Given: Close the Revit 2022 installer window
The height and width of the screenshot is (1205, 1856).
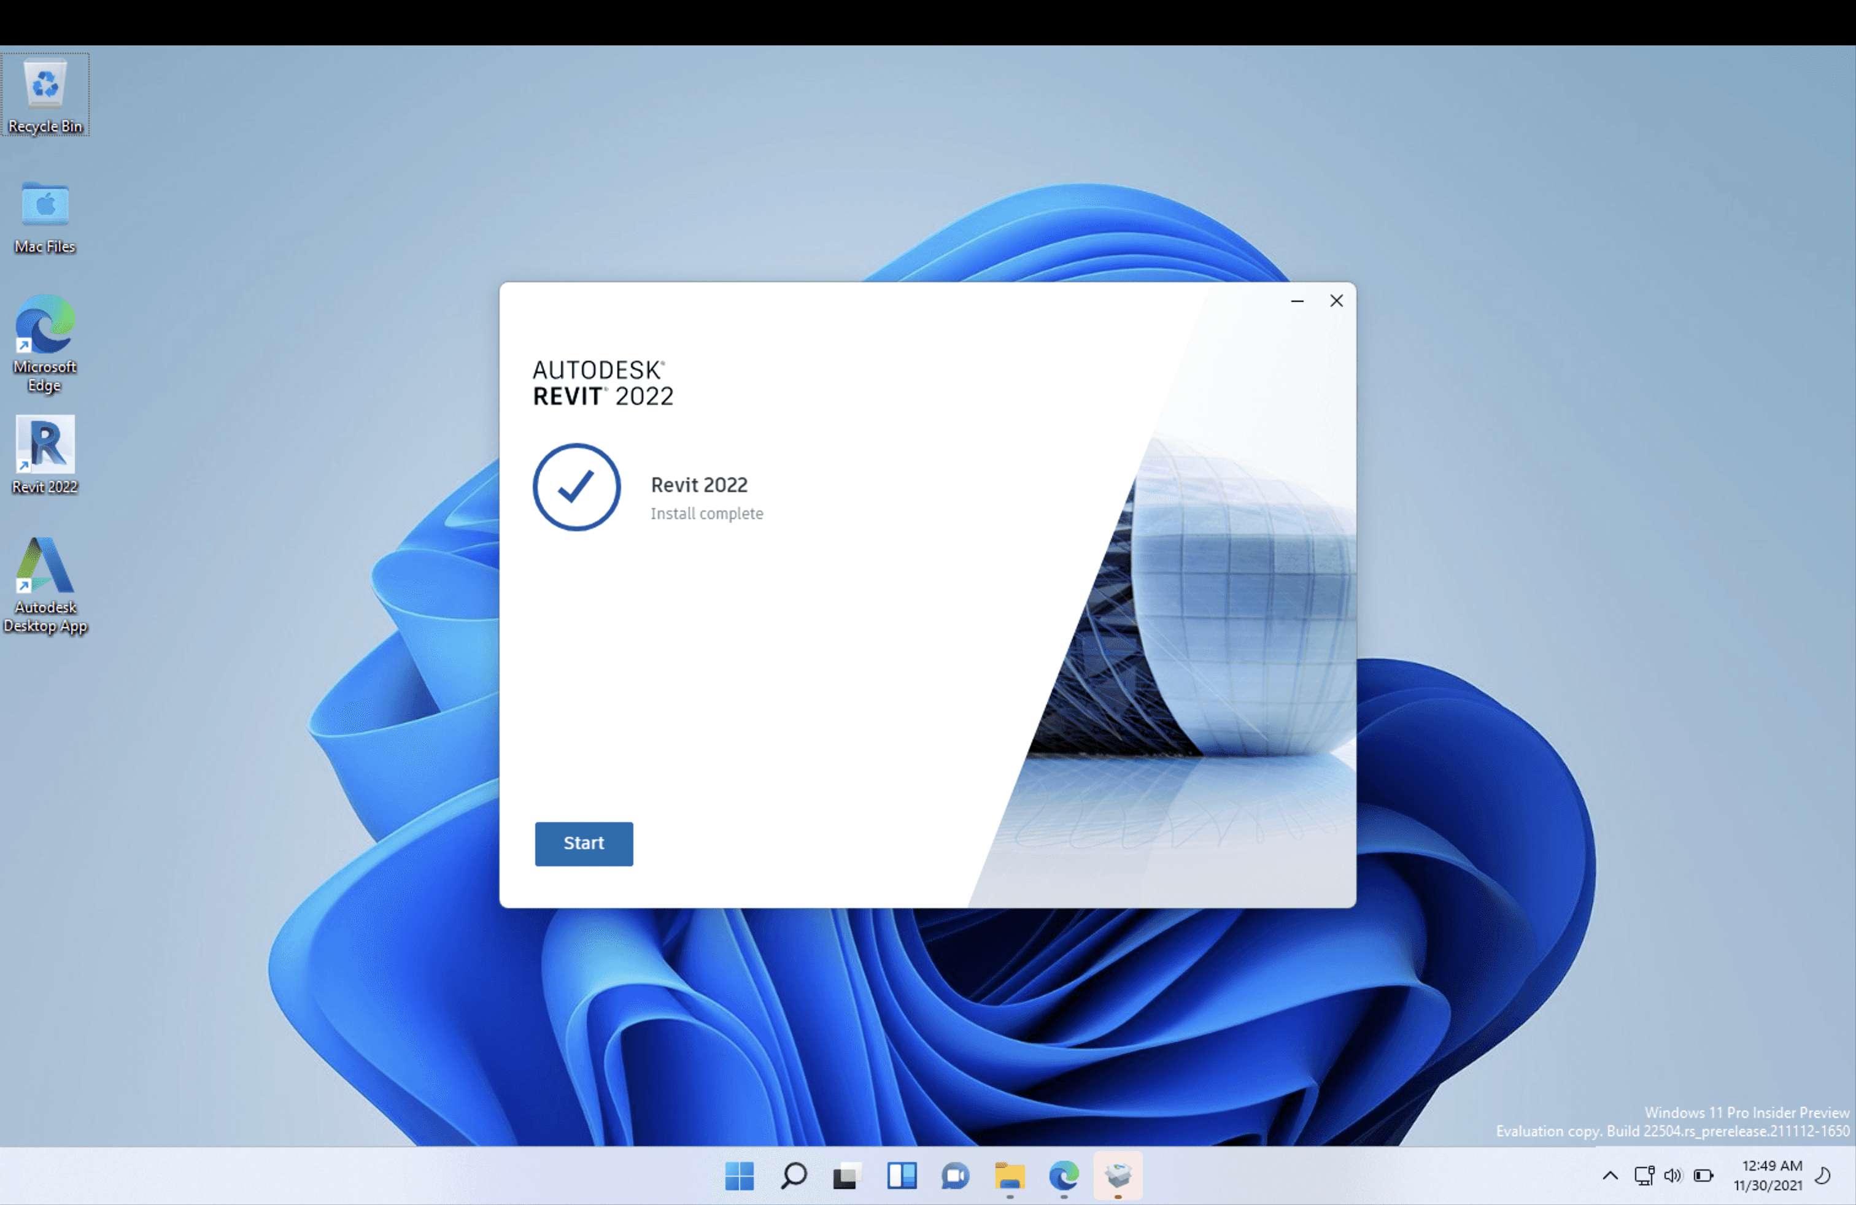Looking at the screenshot, I should tap(1336, 301).
